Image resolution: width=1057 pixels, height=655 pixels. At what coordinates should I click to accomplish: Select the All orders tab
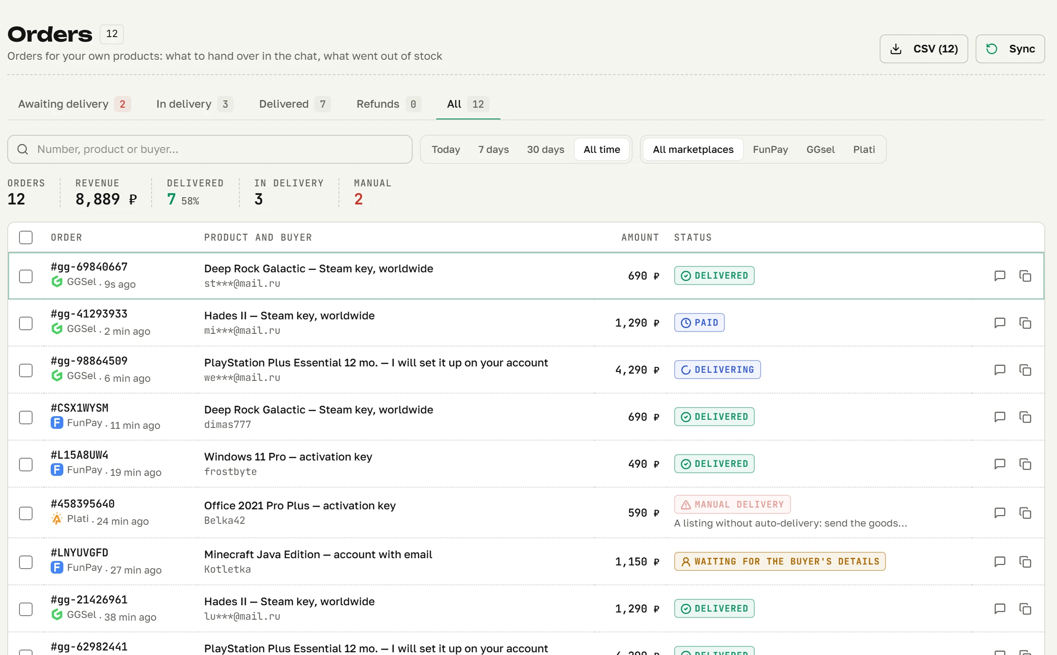tap(468, 104)
